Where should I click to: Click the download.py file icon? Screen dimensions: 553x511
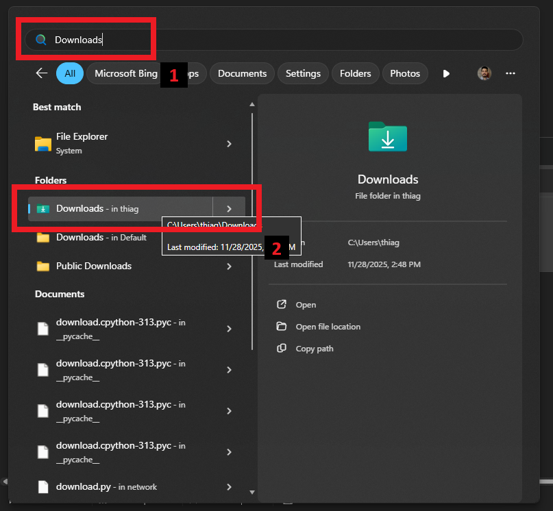(43, 486)
